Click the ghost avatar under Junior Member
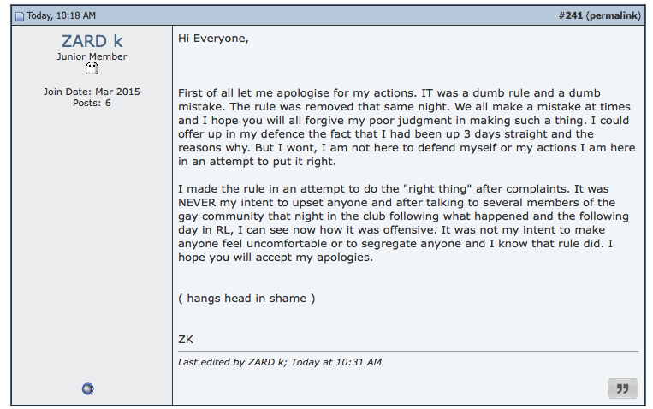Screen dimensions: 653x409 (x=92, y=69)
